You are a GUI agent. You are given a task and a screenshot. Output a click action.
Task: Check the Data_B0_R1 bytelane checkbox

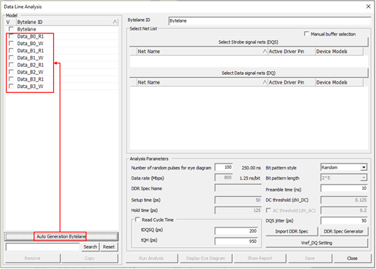click(x=11, y=36)
